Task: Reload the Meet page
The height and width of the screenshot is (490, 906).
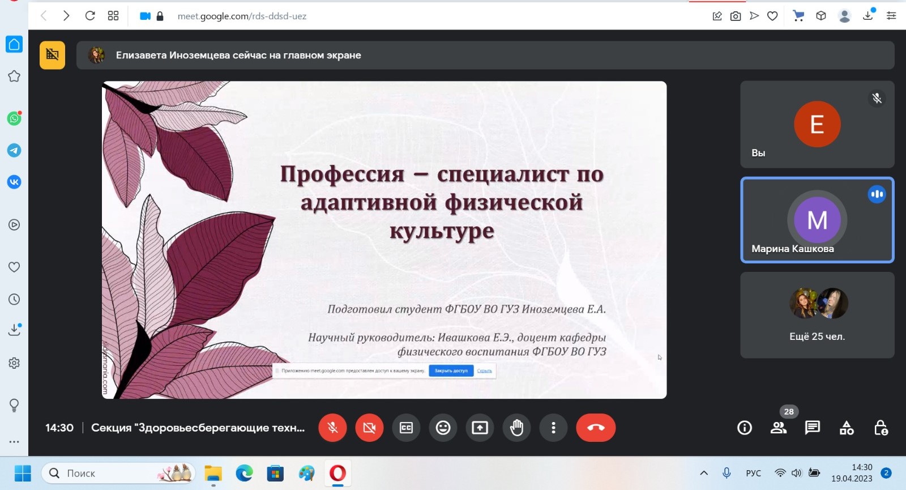Action: pyautogui.click(x=89, y=16)
